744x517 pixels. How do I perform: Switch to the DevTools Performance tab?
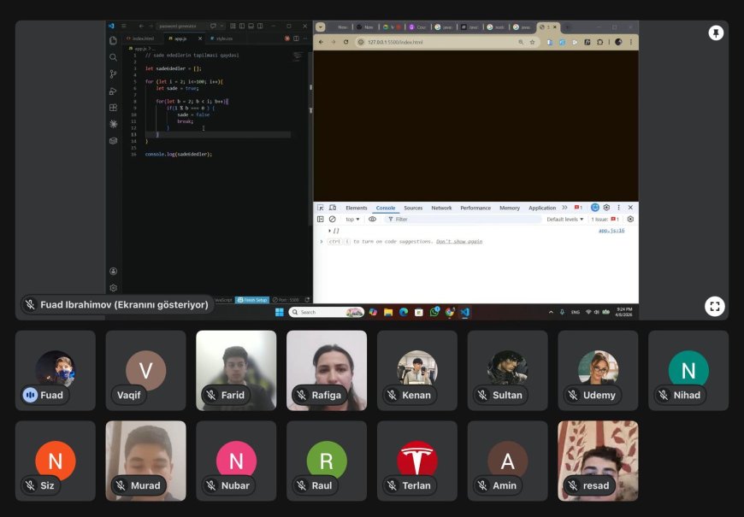pyautogui.click(x=475, y=208)
